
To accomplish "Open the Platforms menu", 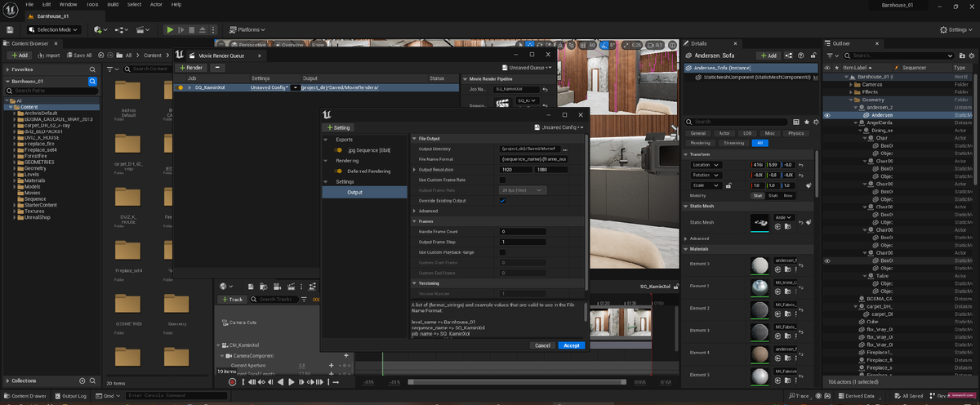I will 246,29.
